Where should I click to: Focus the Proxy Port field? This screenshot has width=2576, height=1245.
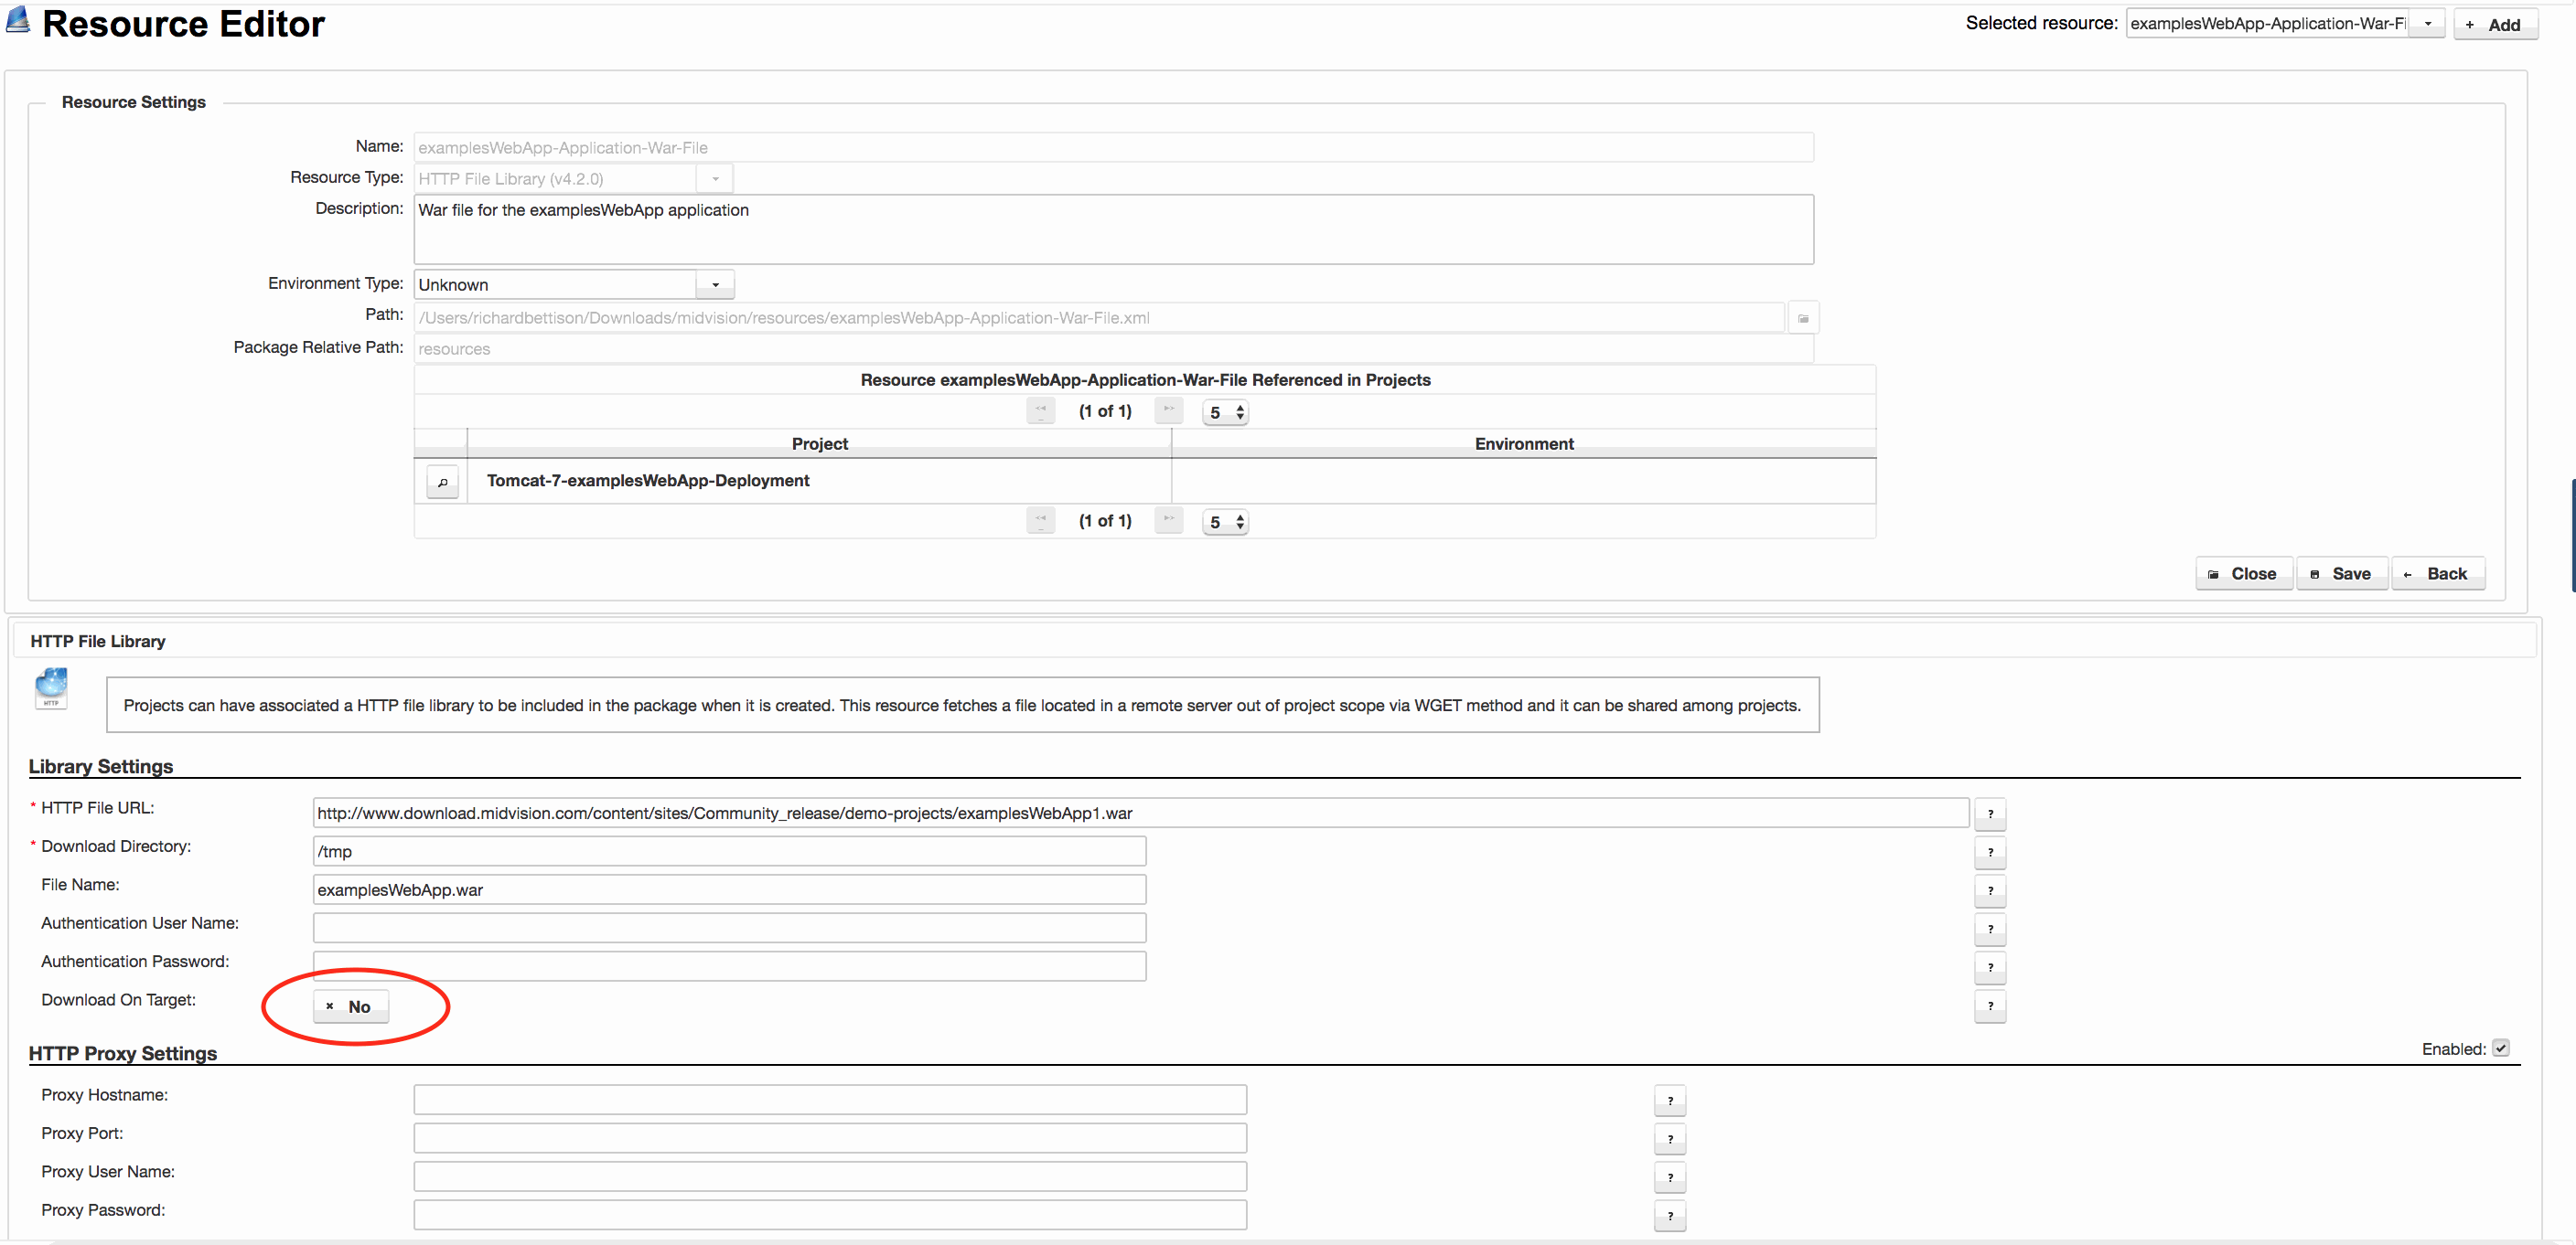tap(830, 1138)
